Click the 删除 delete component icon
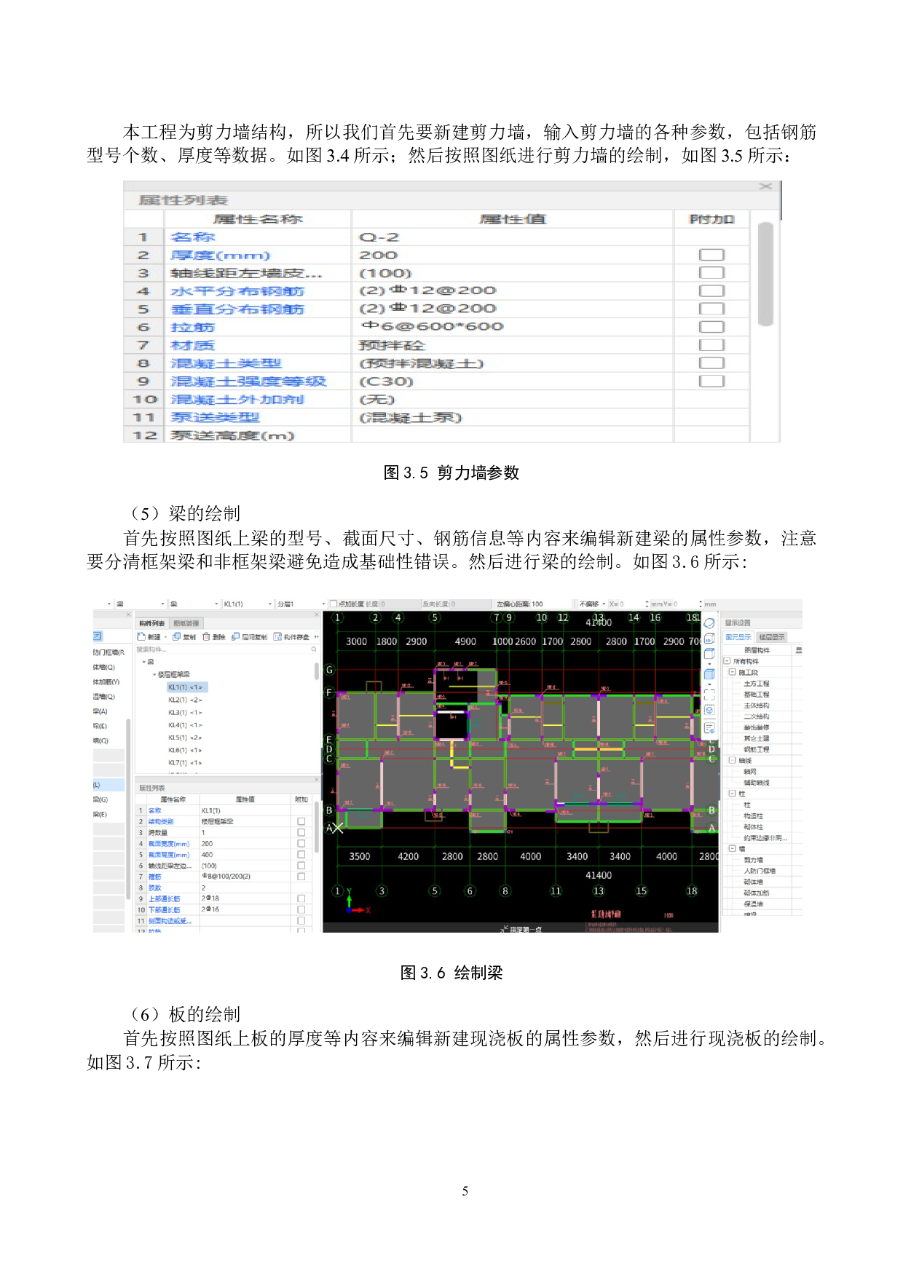Viewport: 903px width, 1277px height. tap(207, 637)
